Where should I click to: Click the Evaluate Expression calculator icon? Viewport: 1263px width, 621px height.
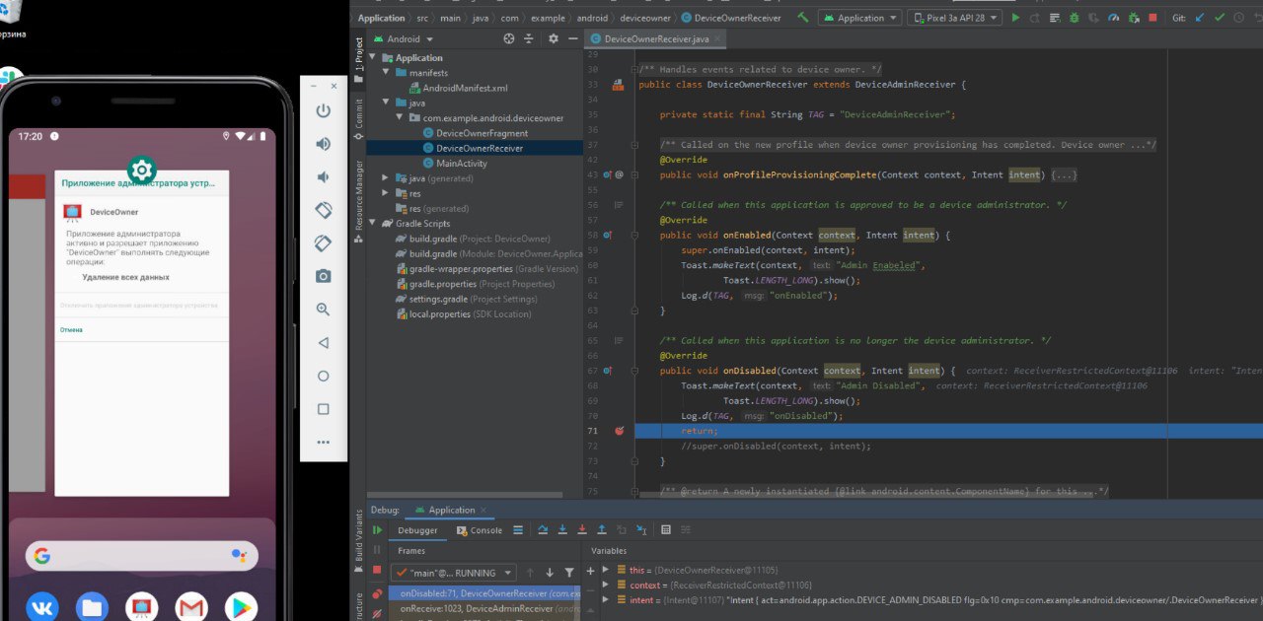(666, 530)
